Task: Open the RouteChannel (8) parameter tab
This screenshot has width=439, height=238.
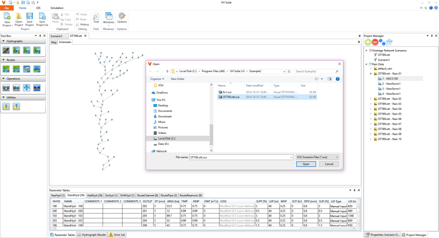Action: (148, 195)
